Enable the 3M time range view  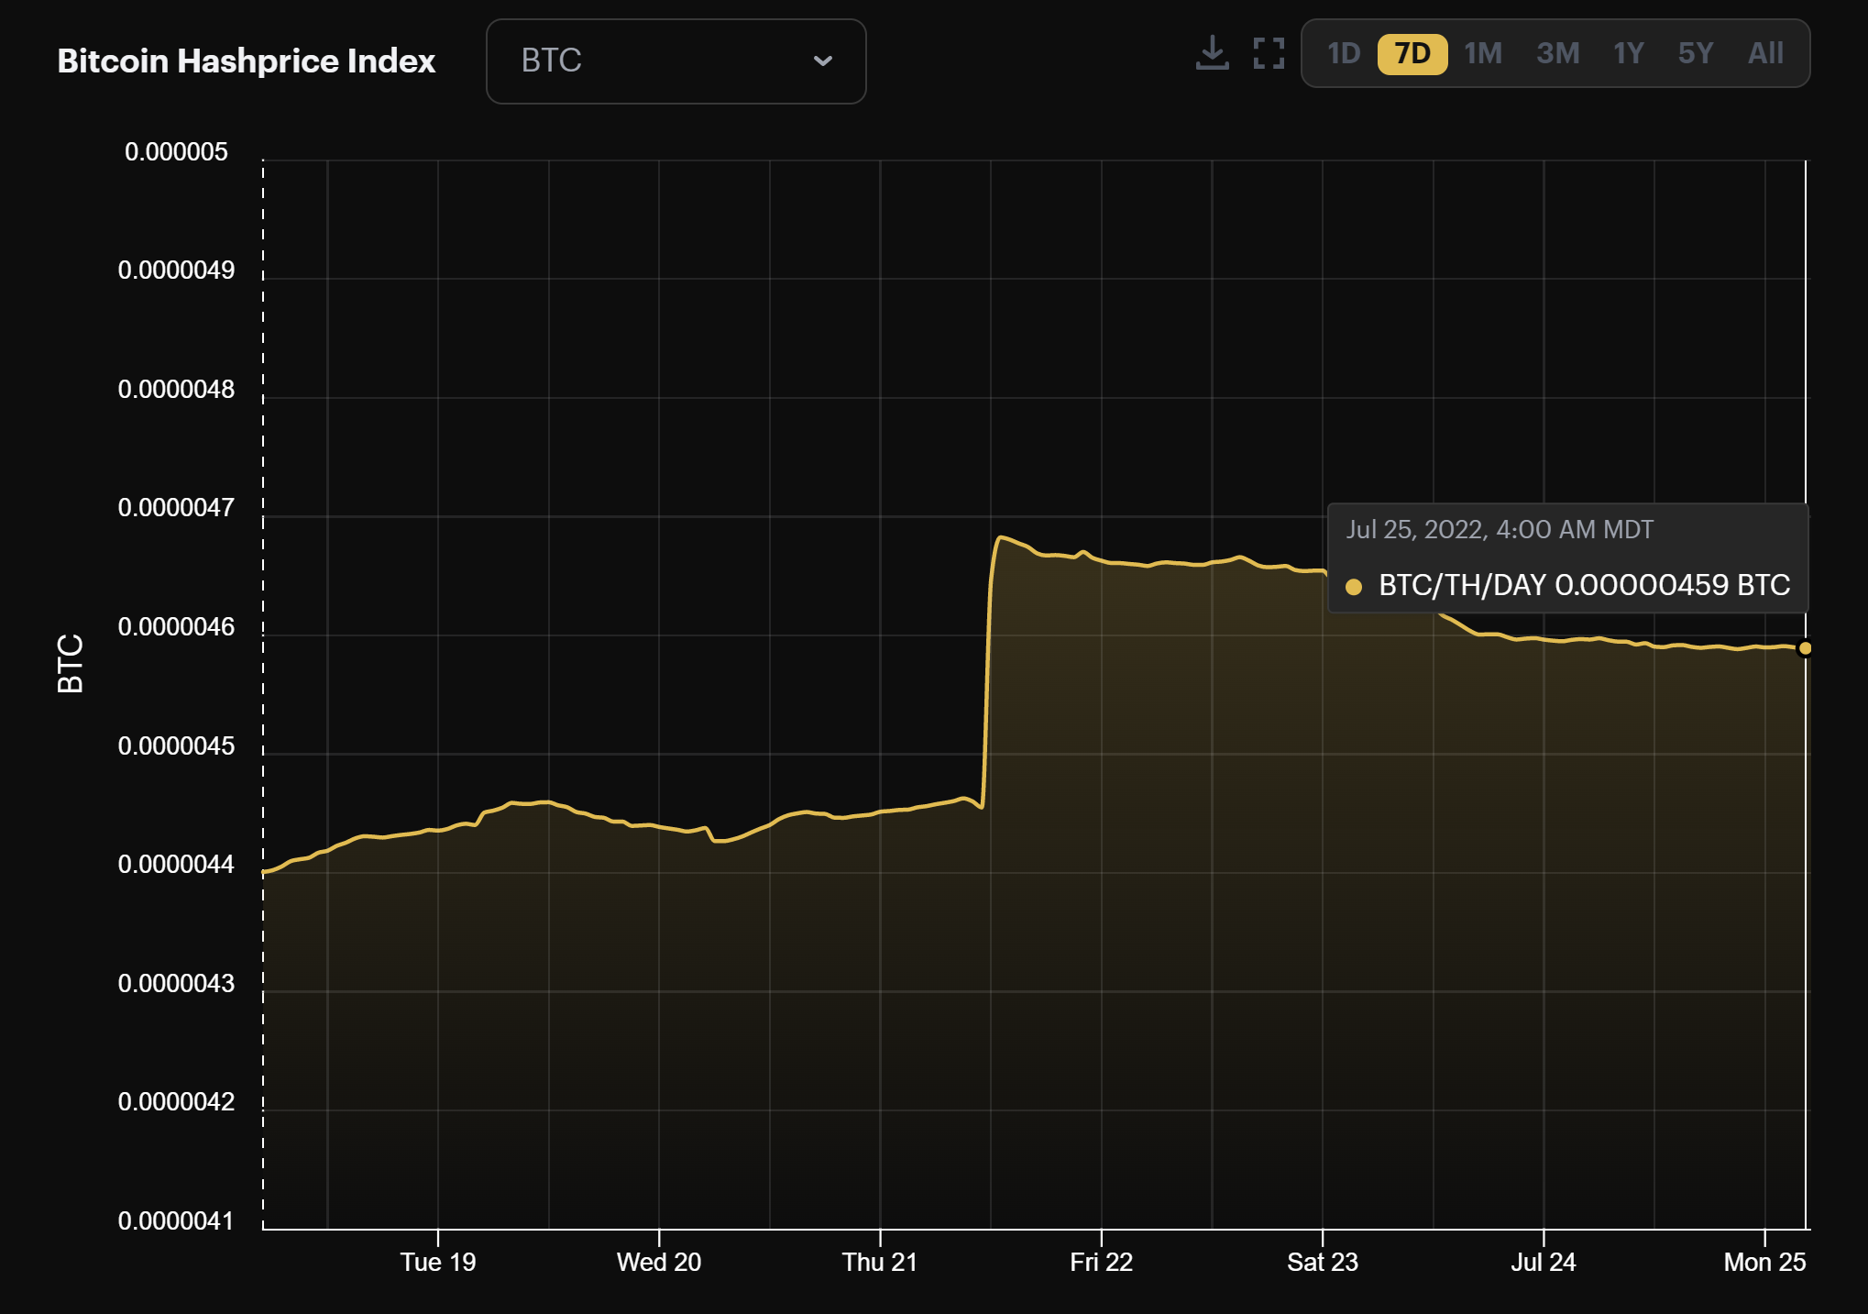click(1558, 54)
